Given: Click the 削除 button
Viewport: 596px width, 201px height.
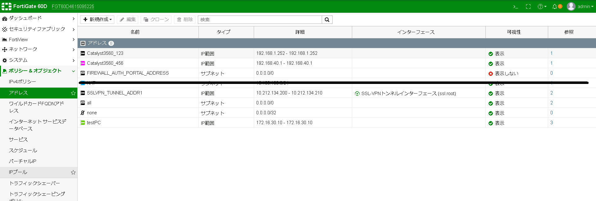Looking at the screenshot, I should click(x=185, y=20).
